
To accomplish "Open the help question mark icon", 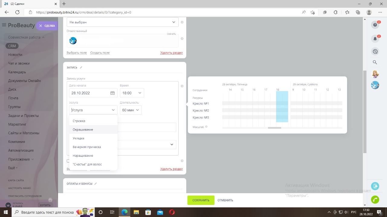I will click(375, 25).
